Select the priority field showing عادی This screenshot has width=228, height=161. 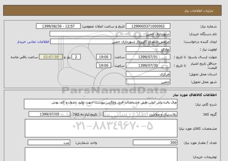[148, 49]
